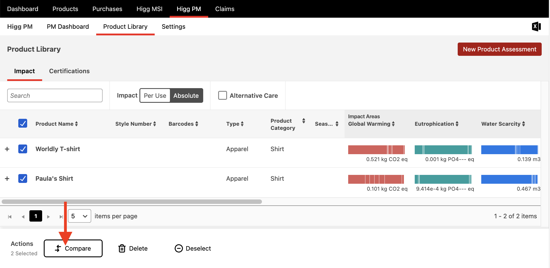550x268 pixels.
Task: Sort the Season column with its arrows
Action: click(337, 124)
